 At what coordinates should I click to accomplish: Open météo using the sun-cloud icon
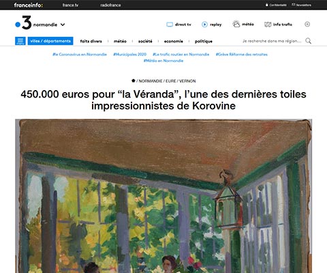tap(236, 24)
